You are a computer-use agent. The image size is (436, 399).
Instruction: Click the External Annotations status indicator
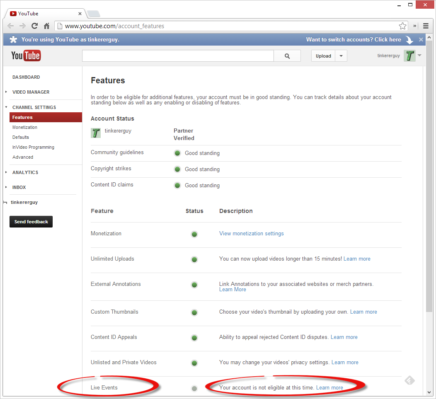click(x=194, y=285)
